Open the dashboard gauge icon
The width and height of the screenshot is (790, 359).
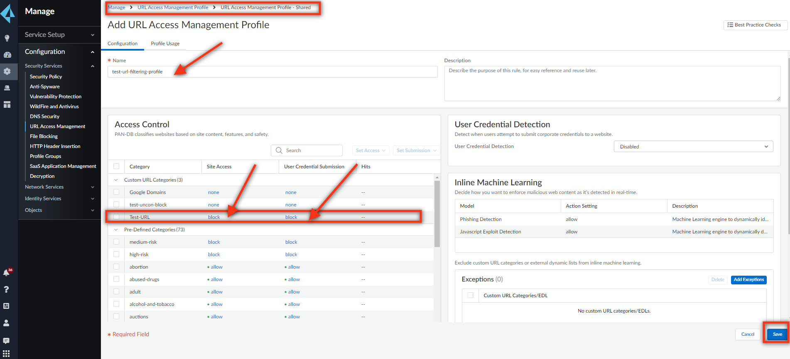coord(7,55)
